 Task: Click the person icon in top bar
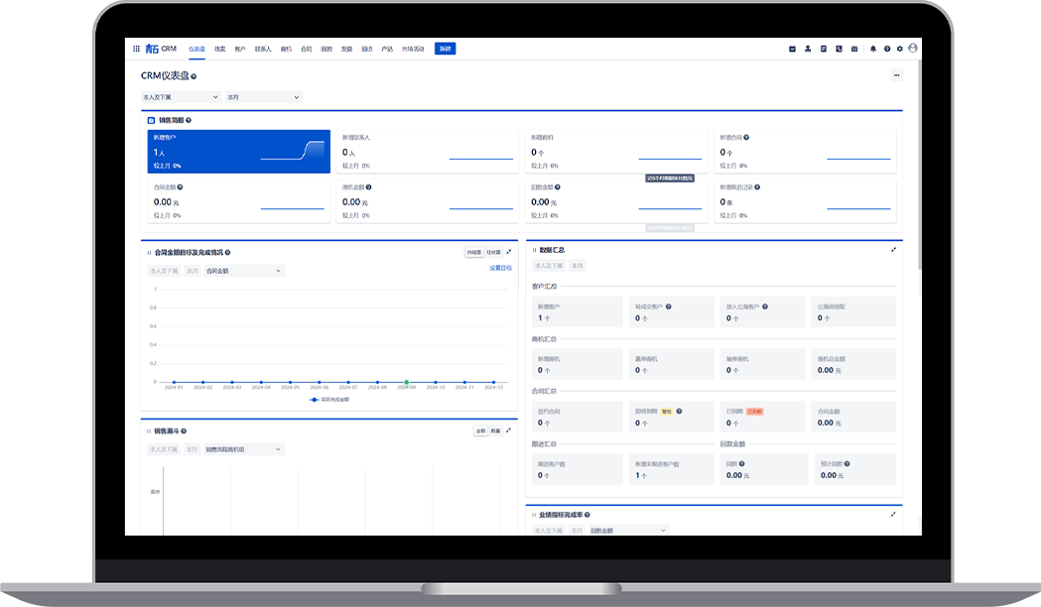point(808,49)
